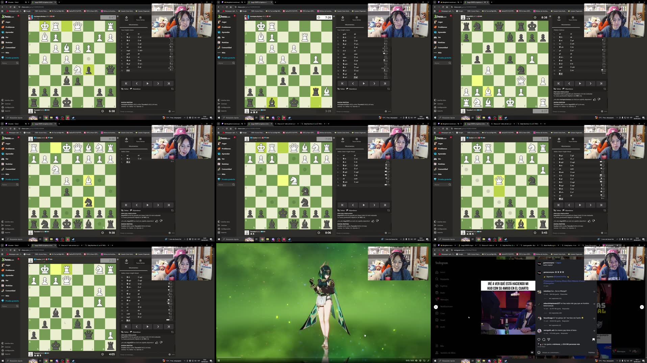
Task: Pause the fullscreen character video
Action: (x=219, y=360)
